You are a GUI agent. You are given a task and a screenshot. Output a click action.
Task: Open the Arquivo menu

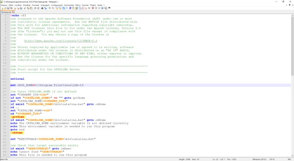coord(4,5)
